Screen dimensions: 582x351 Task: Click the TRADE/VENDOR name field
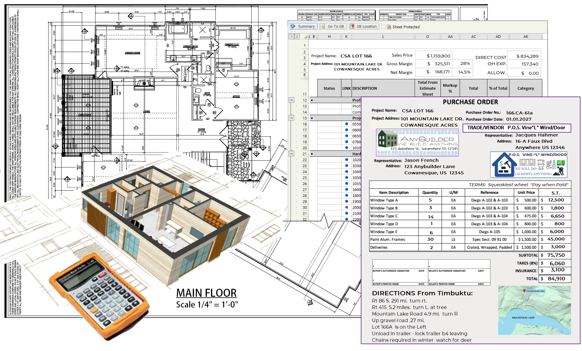pos(516,128)
